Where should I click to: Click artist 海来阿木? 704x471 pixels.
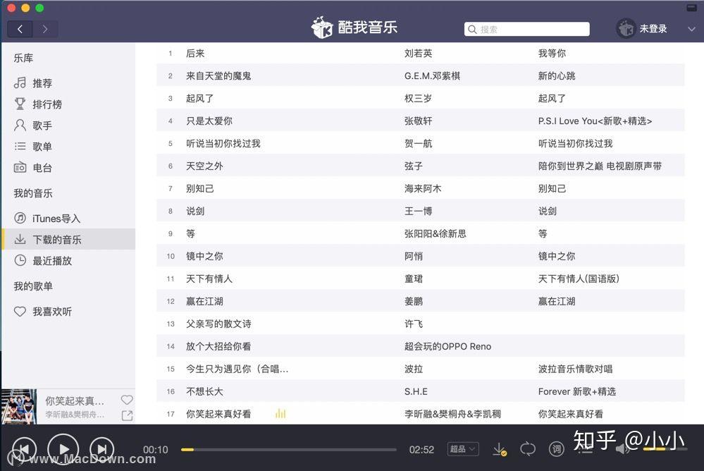423,189
